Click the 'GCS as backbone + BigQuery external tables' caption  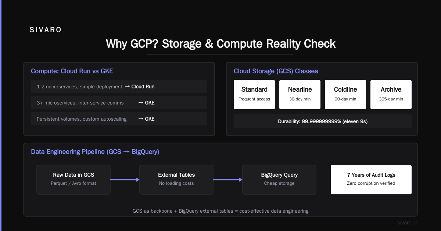220,211
